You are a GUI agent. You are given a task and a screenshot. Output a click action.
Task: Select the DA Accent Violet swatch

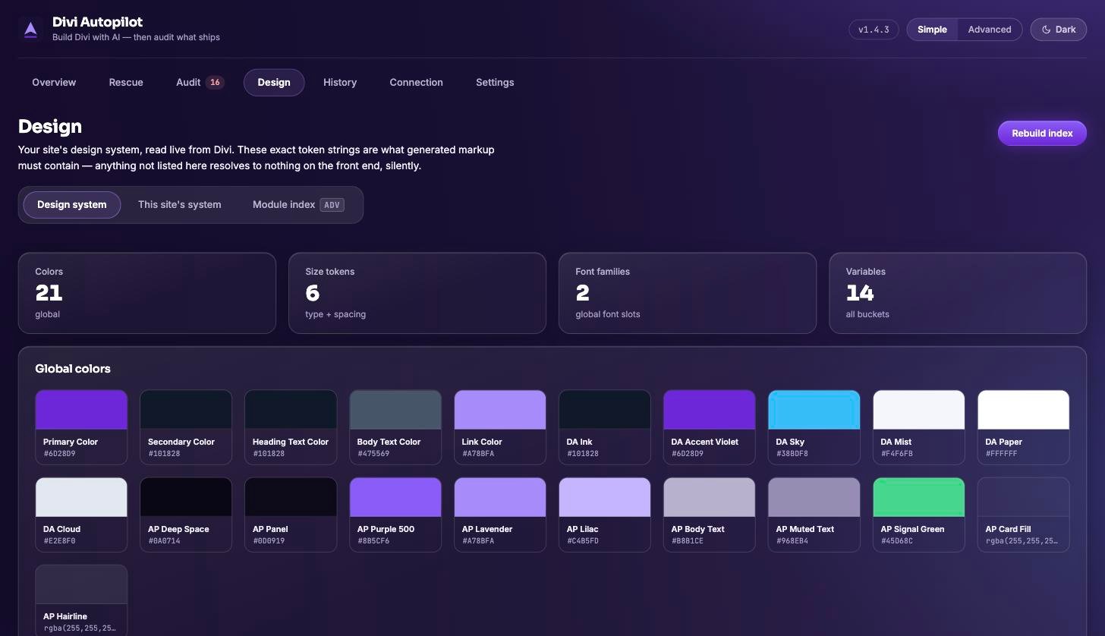pos(710,427)
